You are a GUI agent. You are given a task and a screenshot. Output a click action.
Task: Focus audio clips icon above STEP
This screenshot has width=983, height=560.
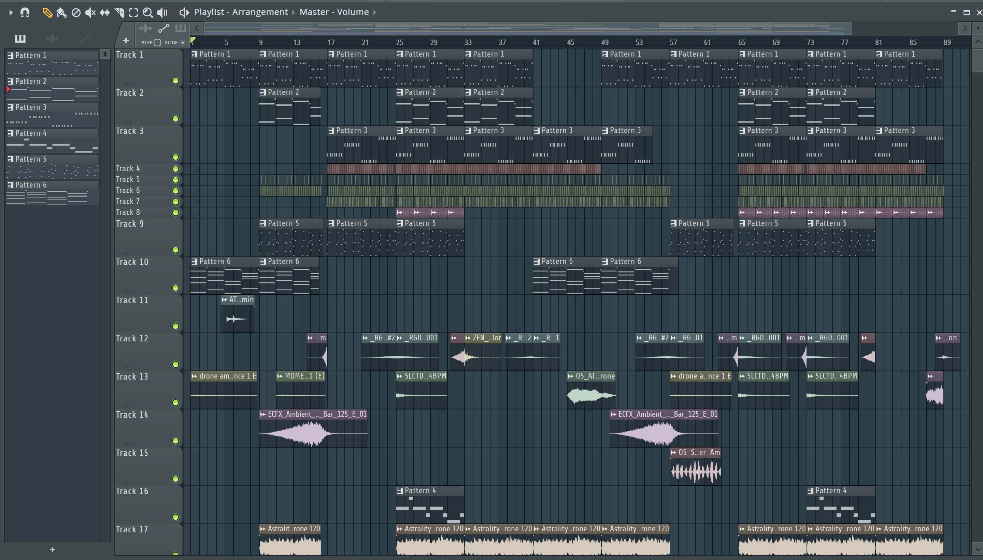[x=145, y=28]
